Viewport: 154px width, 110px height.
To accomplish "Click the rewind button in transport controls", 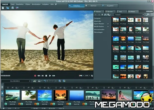I will (x=39, y=76).
